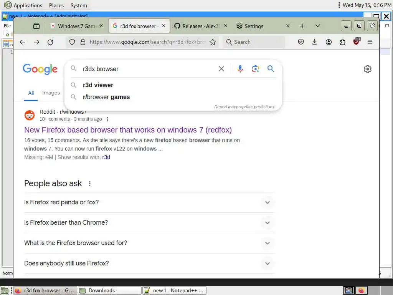Click the Google logo
Viewport: 393px width, 295px height.
click(40, 69)
